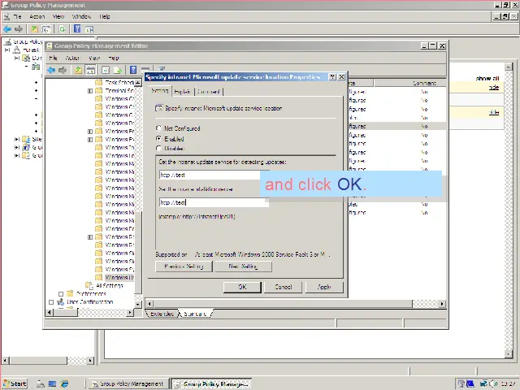Toggle action pane icon in Group Policy Management toolbar
This screenshot has width=520, height=390.
(89, 29)
